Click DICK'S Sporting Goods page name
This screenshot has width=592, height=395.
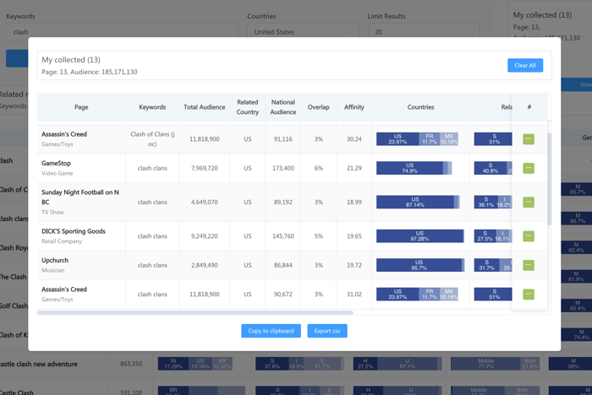tap(74, 231)
